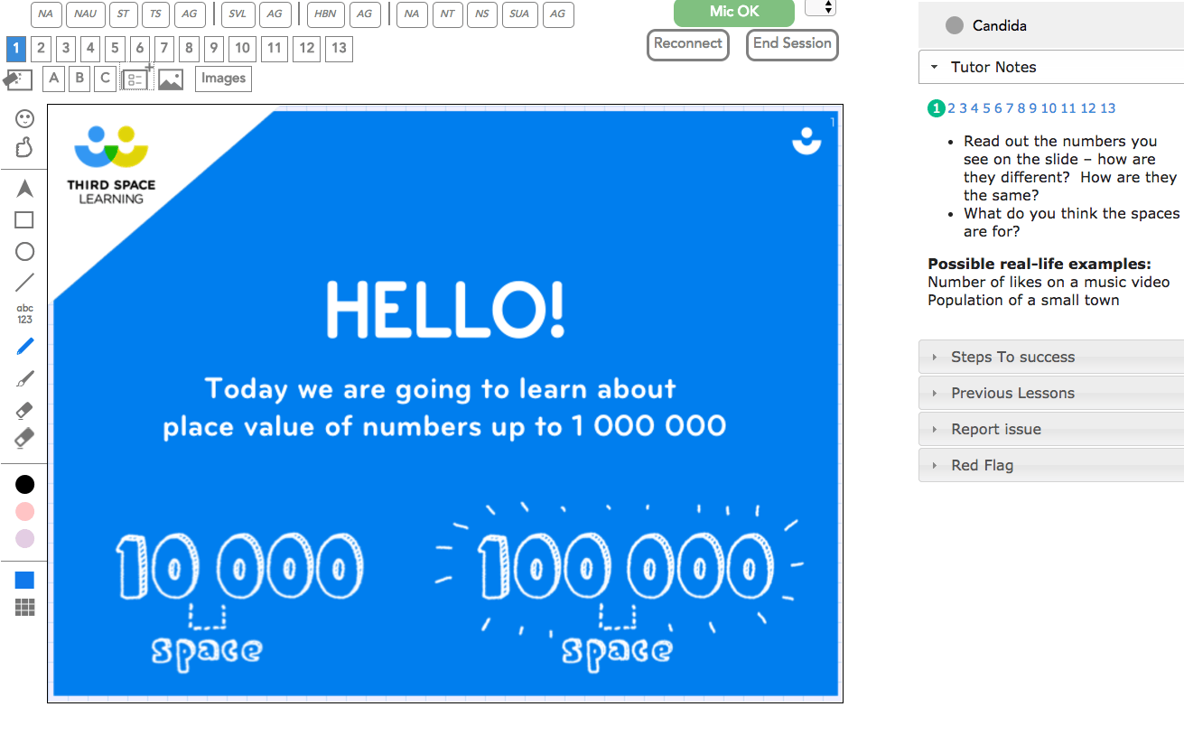Viewport: 1184px width, 744px height.
Task: Click the HELLO! heading on slide
Action: click(x=445, y=309)
